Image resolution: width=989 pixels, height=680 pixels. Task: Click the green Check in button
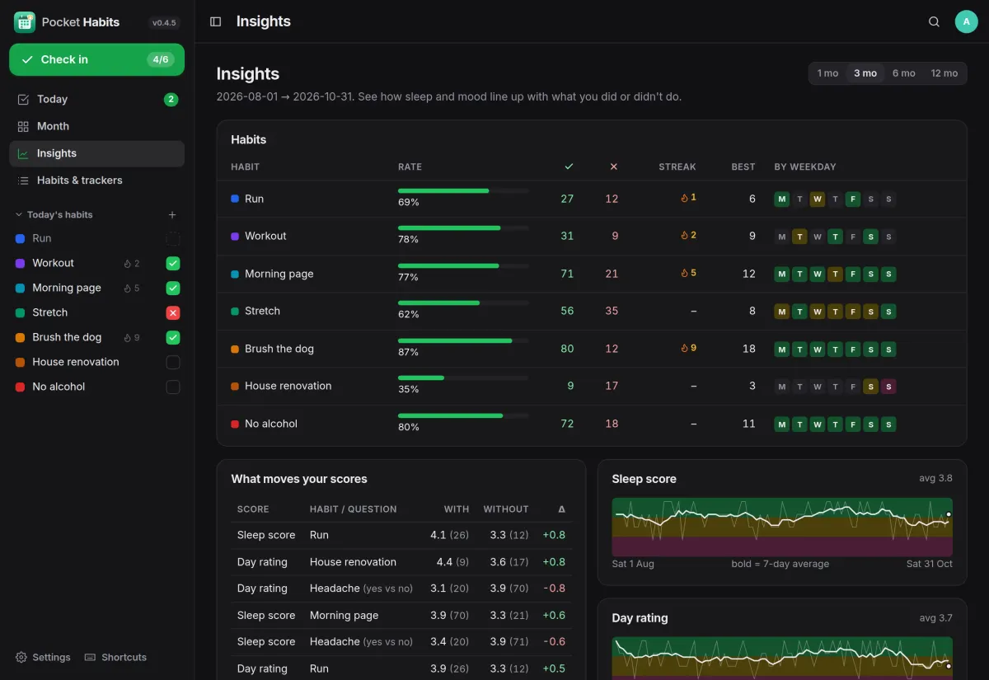(x=96, y=59)
